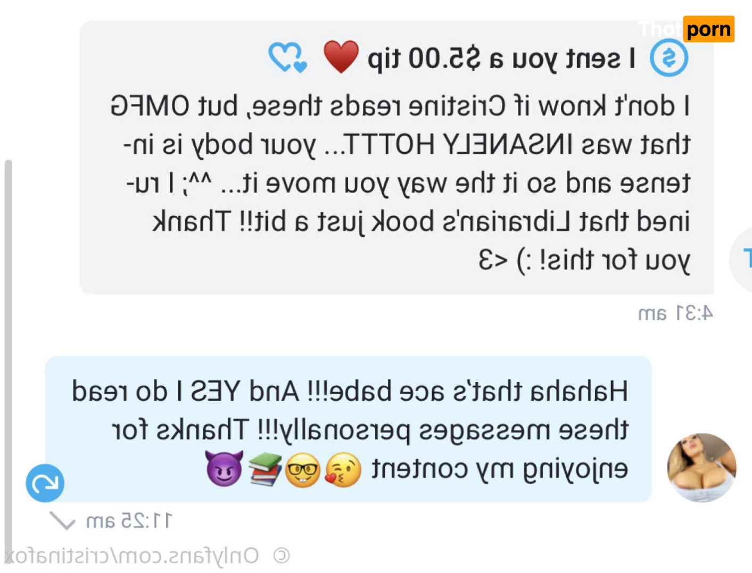This screenshot has width=752, height=573.
Task: Click the 4:31 am timestamp
Action: 675,314
